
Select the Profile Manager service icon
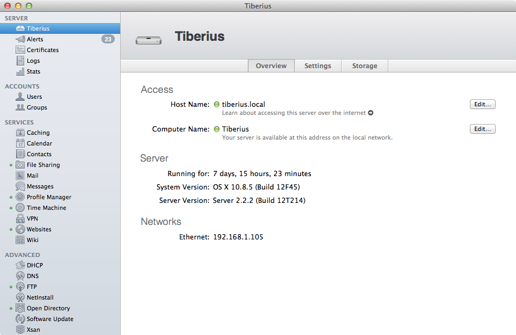point(20,197)
